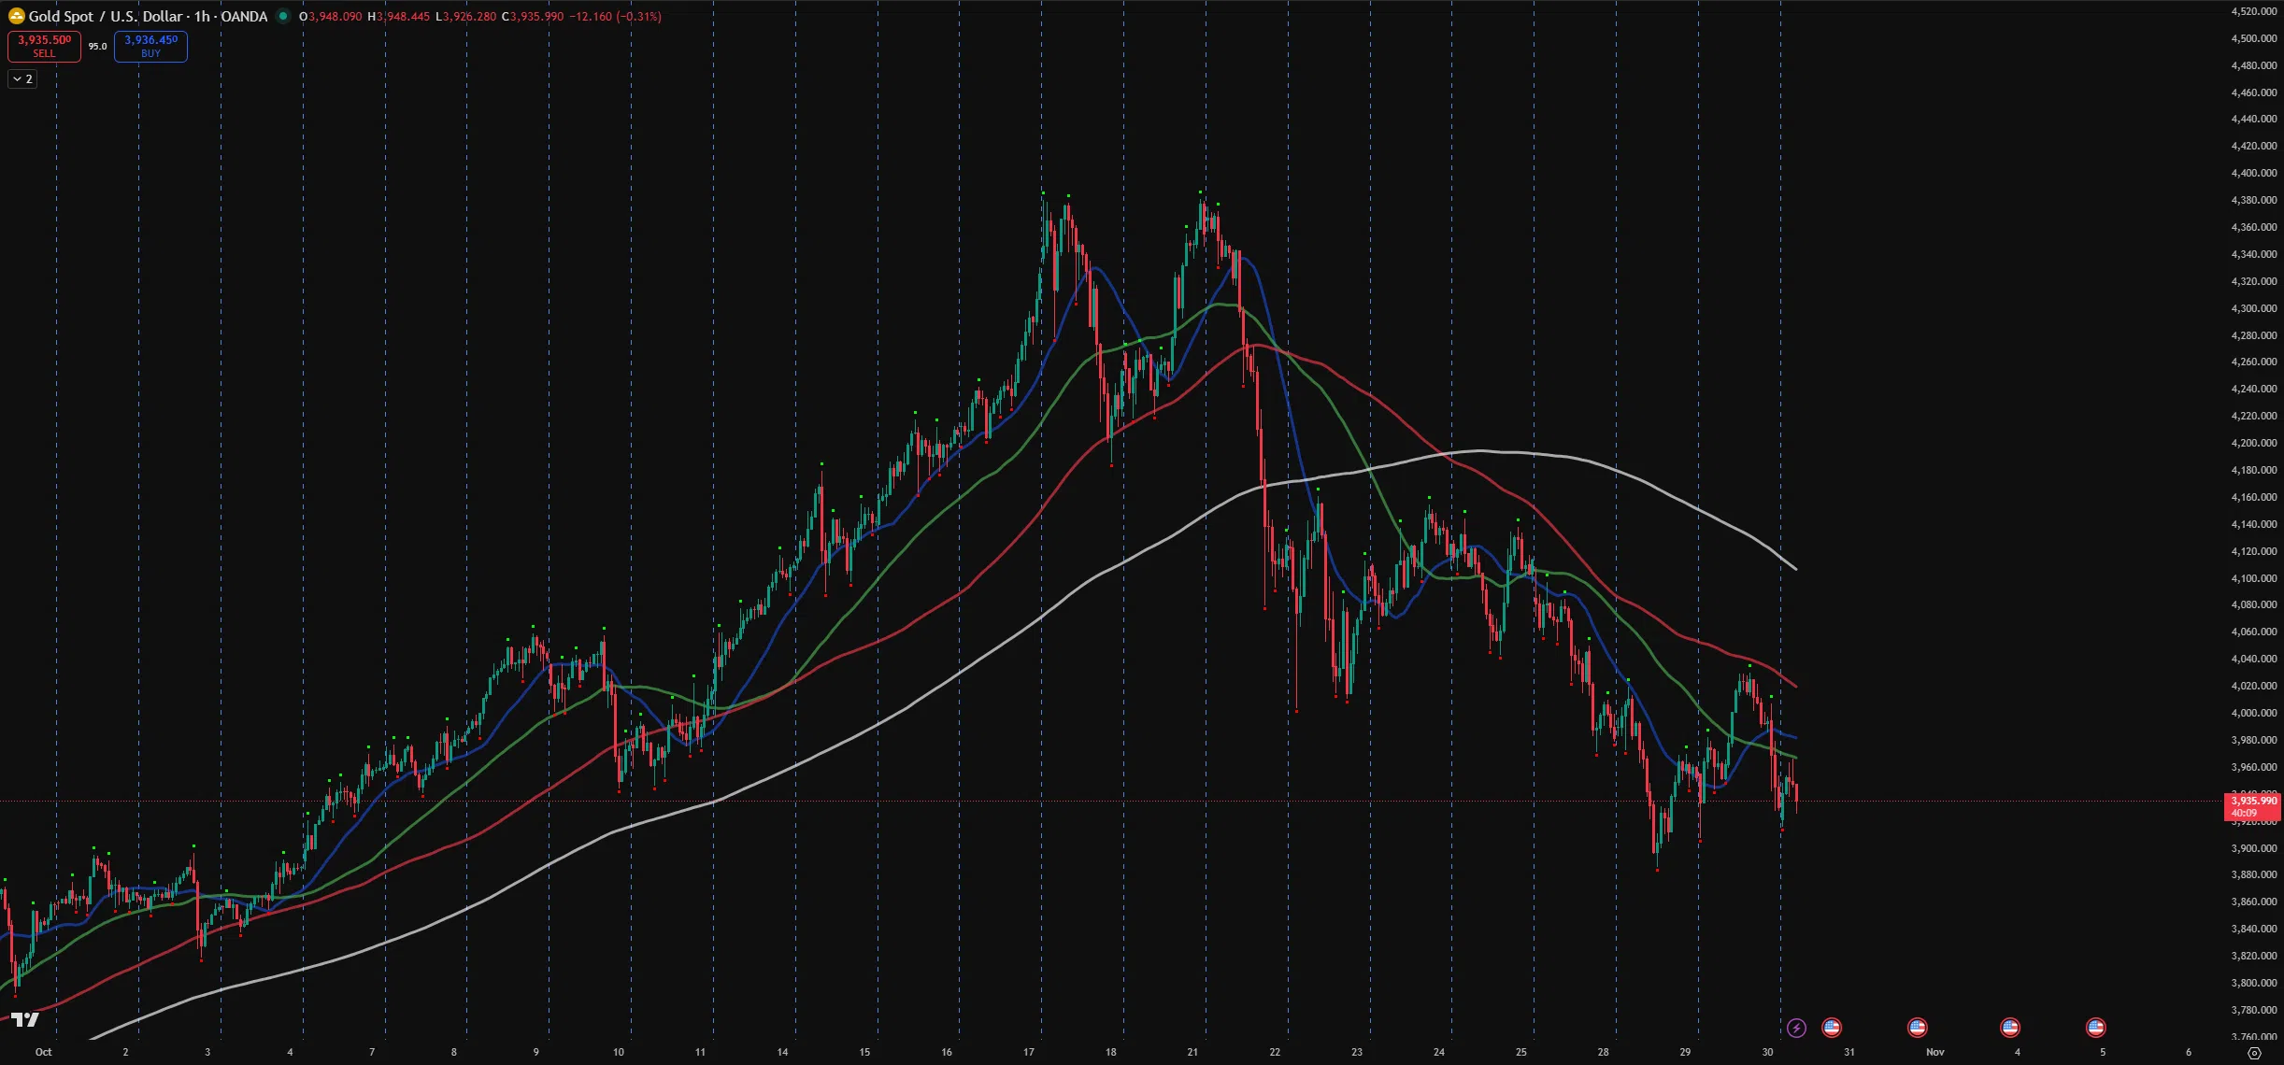Click the 95.0 spread value
The width and height of the screenshot is (2284, 1065).
point(97,46)
